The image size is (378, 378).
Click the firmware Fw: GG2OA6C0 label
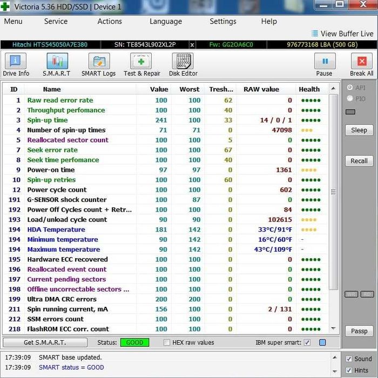pyautogui.click(x=231, y=45)
